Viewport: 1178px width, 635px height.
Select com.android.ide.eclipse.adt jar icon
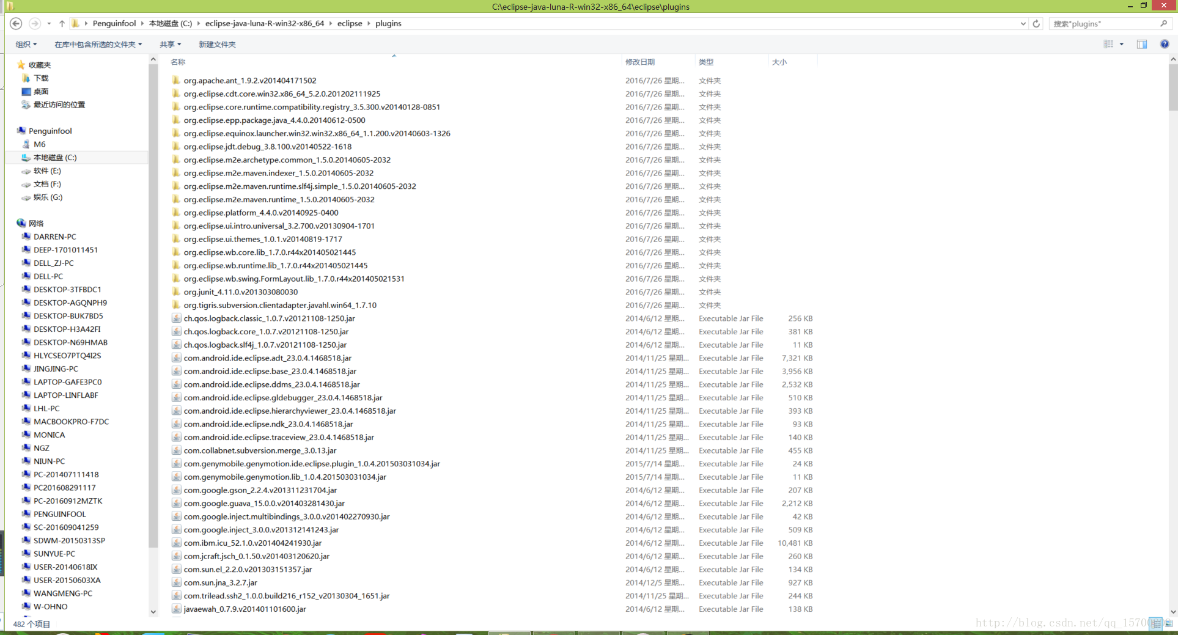176,358
